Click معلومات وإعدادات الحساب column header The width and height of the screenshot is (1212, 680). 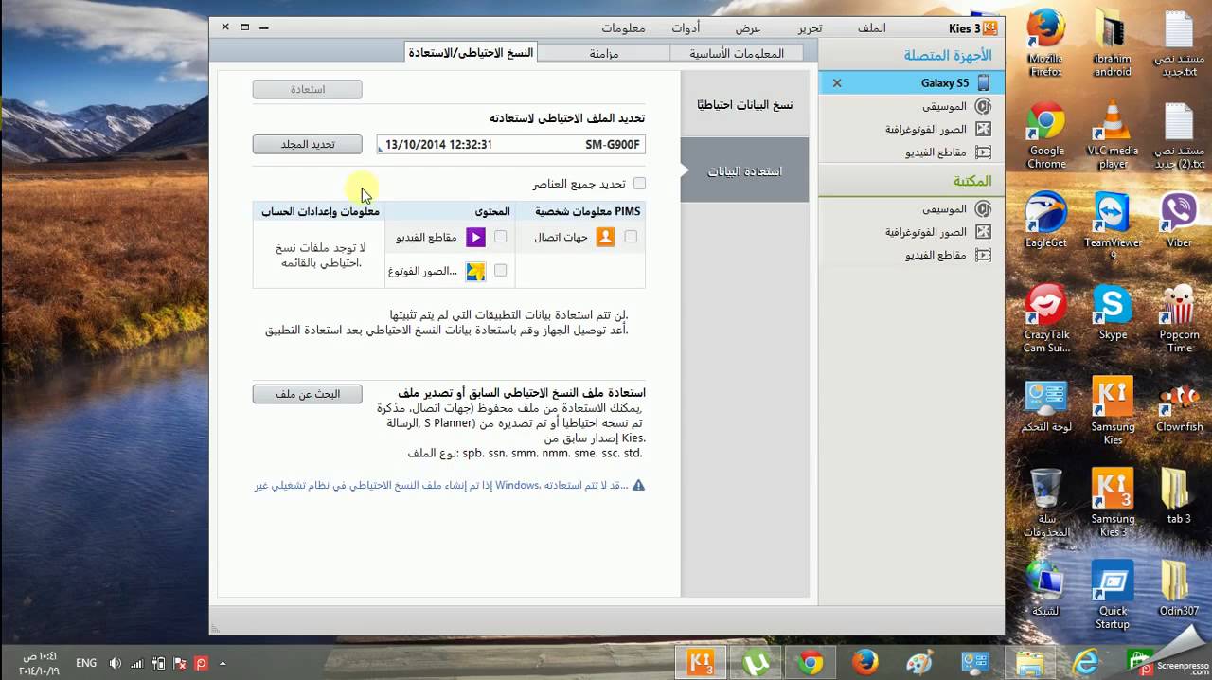pos(320,211)
